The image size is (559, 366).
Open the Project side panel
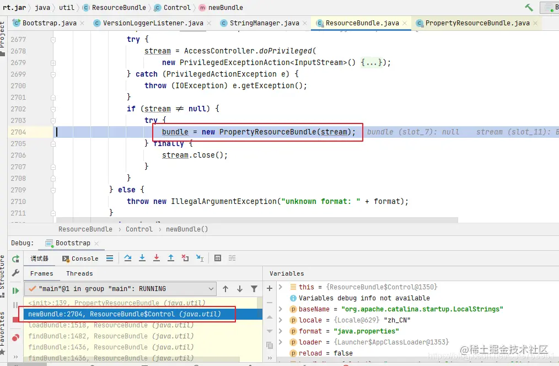click(x=3, y=39)
